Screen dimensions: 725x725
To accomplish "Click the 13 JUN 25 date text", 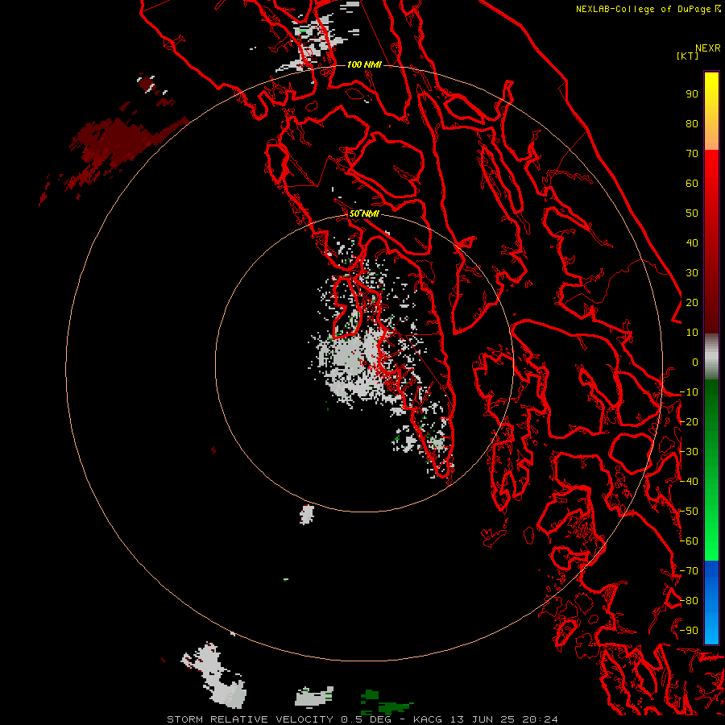I will [x=483, y=719].
